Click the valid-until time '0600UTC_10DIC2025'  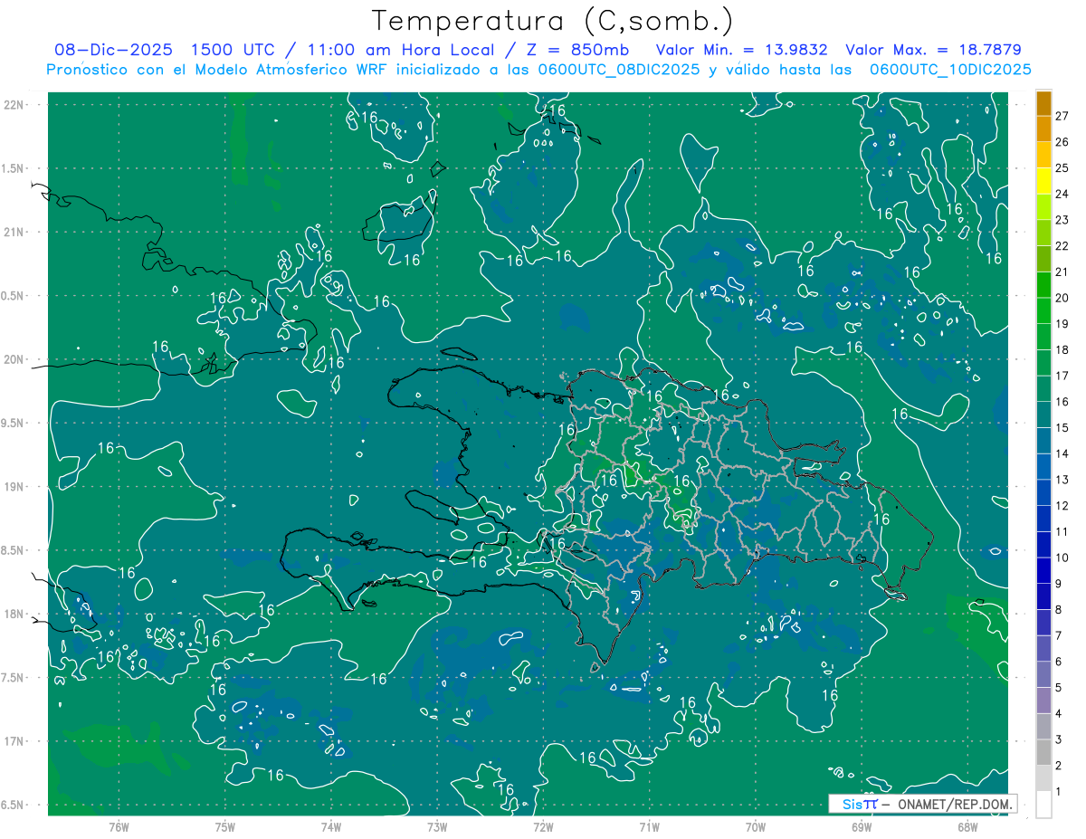tap(951, 70)
